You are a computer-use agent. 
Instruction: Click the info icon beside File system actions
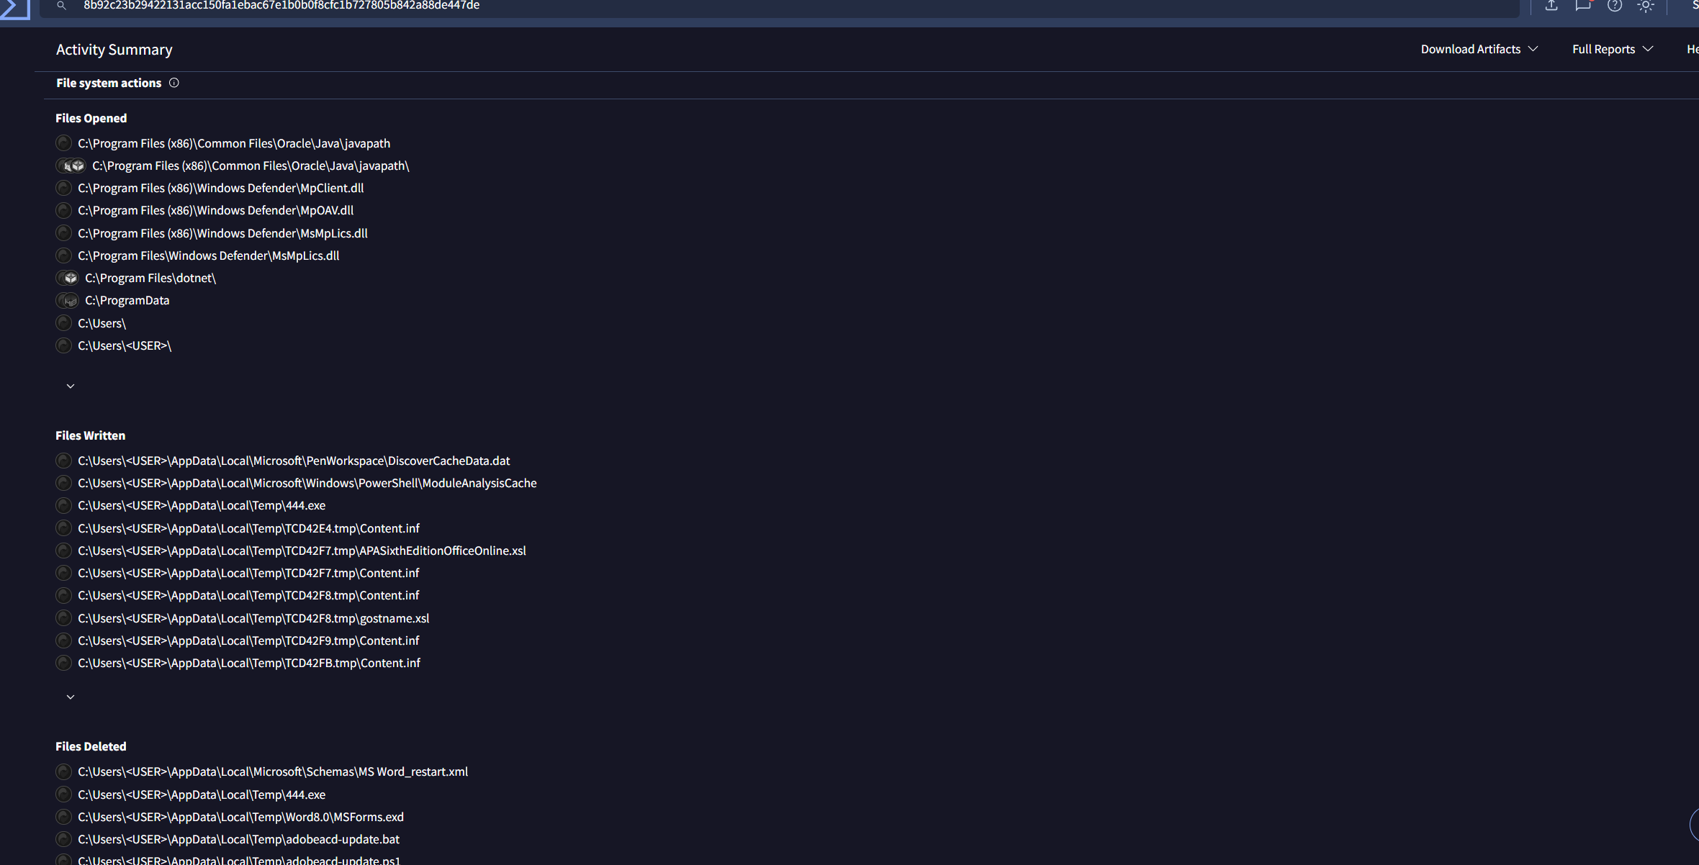coord(174,83)
